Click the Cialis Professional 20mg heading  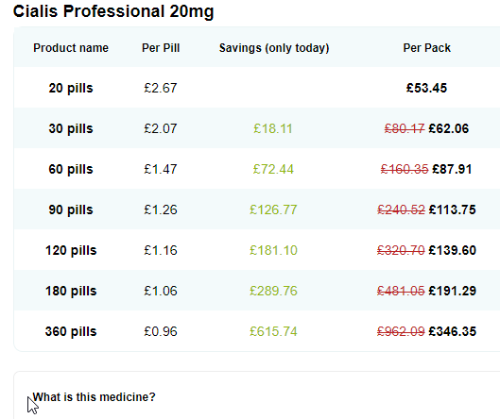(x=113, y=11)
